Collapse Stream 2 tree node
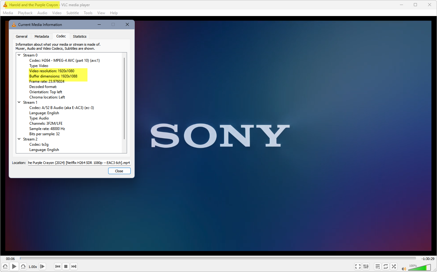Image resolution: width=437 pixels, height=272 pixels. tap(19, 139)
